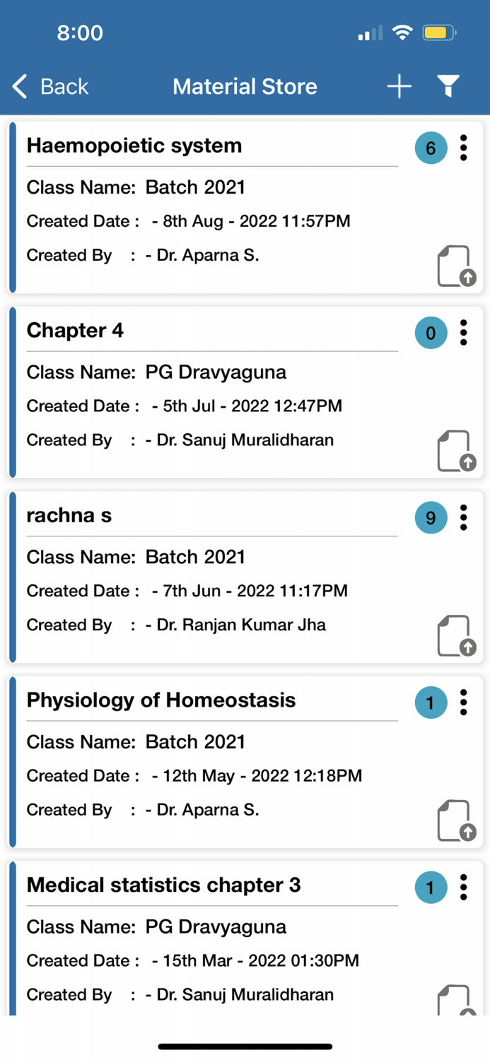Upload file to rachna s material
The width and height of the screenshot is (490, 1060).
coord(455,636)
